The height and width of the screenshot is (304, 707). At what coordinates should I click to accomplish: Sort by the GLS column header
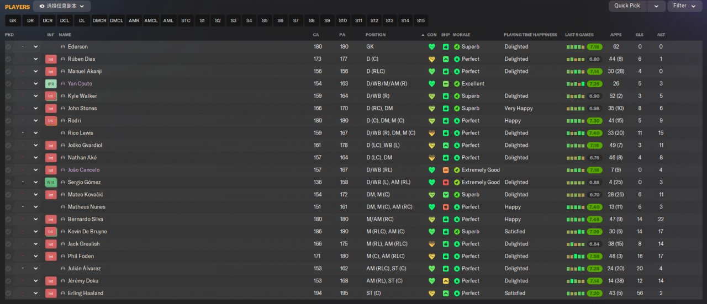pyautogui.click(x=640, y=35)
